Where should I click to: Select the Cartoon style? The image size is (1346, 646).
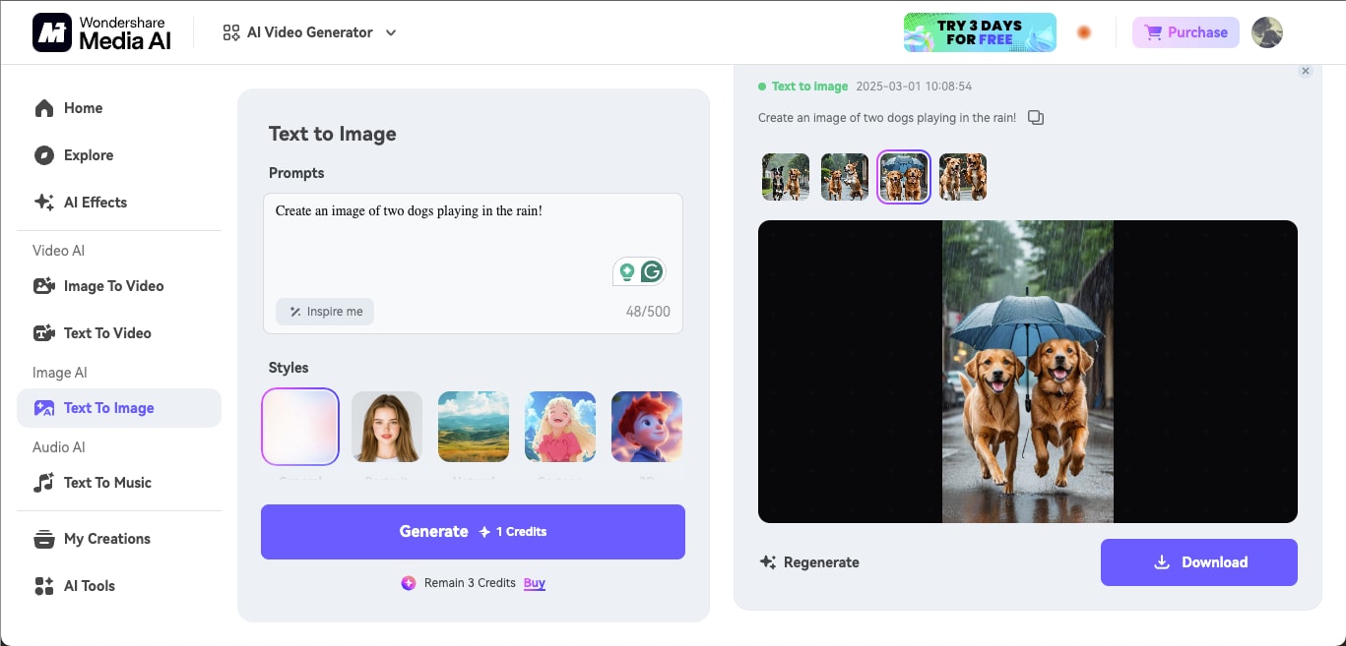click(x=559, y=427)
